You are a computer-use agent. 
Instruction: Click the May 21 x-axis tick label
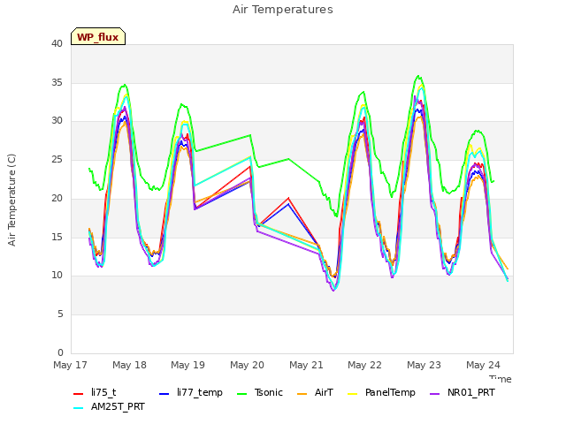coord(306,365)
